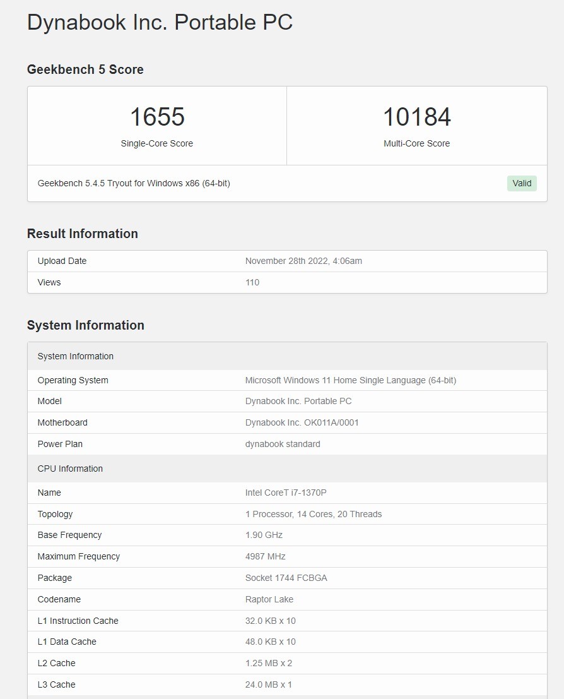
Task: Click the L1 Data Cache label
Action: [67, 642]
